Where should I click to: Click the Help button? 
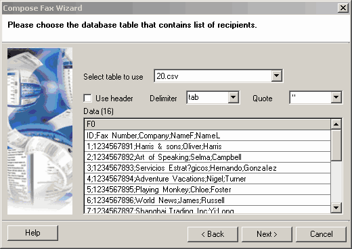[x=32, y=233]
